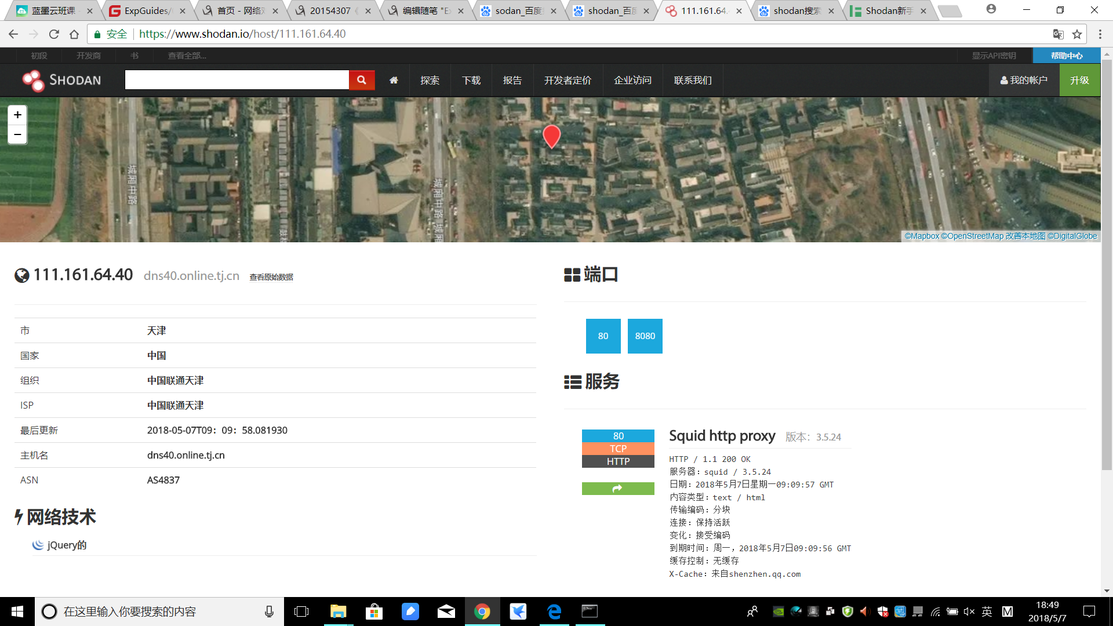Image resolution: width=1113 pixels, height=626 pixels.
Task: Click 查看原始数据 link
Action: pyautogui.click(x=271, y=277)
